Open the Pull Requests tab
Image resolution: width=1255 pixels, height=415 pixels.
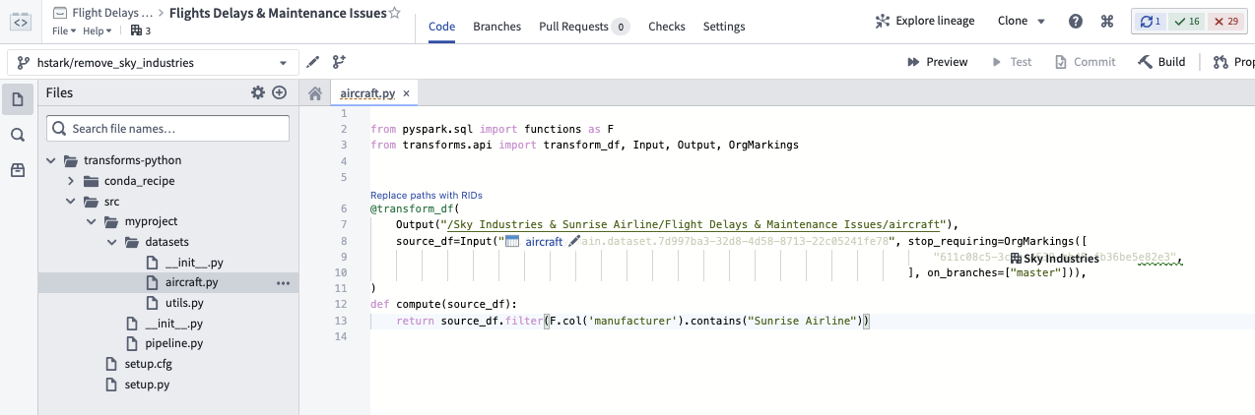pos(584,27)
